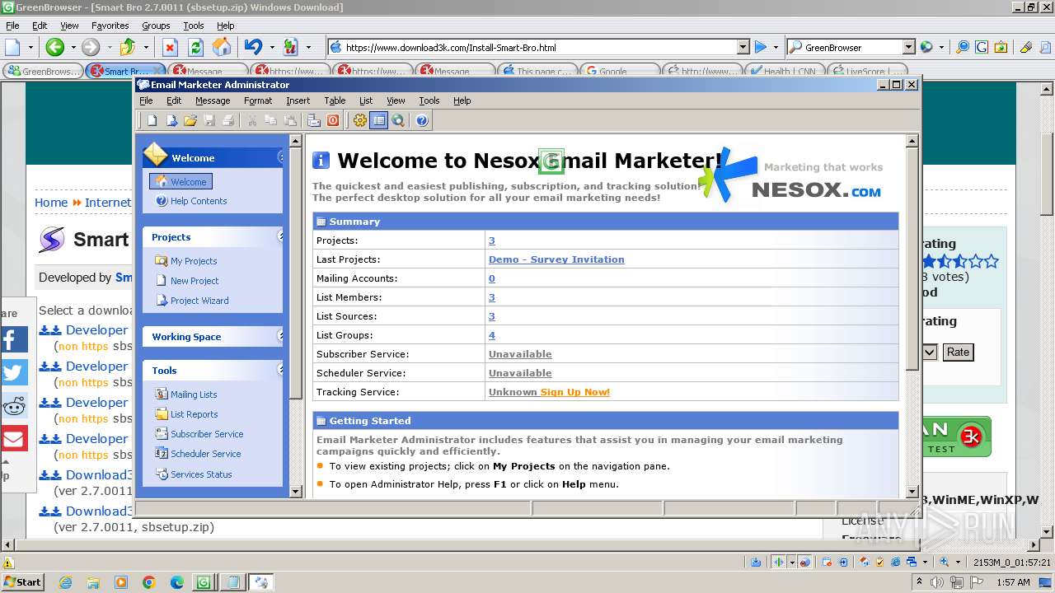Viewport: 1055px width, 593px height.
Task: Open dropdown arrow beside the Undo icon
Action: [272, 47]
